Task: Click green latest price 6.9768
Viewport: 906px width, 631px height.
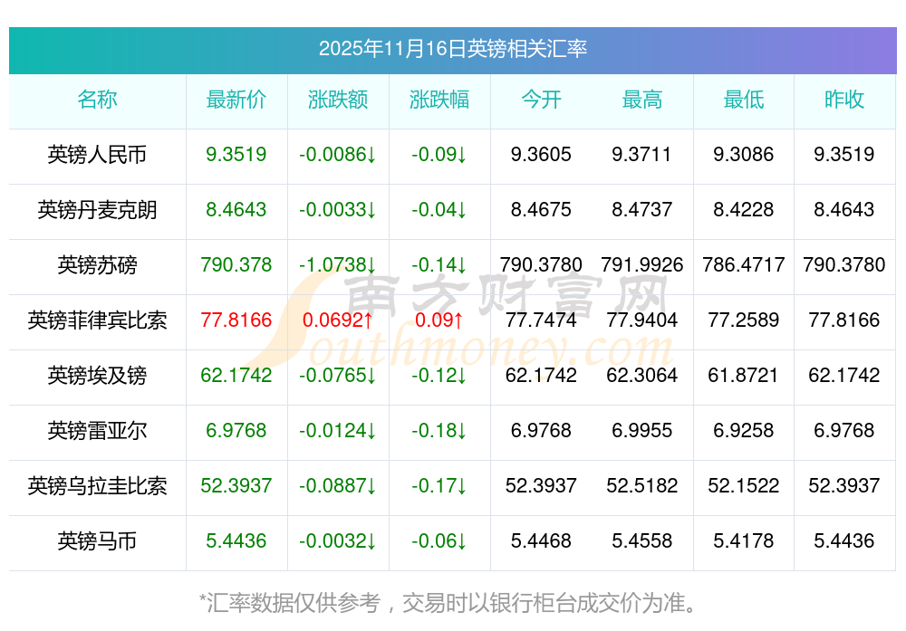Action: click(x=236, y=431)
